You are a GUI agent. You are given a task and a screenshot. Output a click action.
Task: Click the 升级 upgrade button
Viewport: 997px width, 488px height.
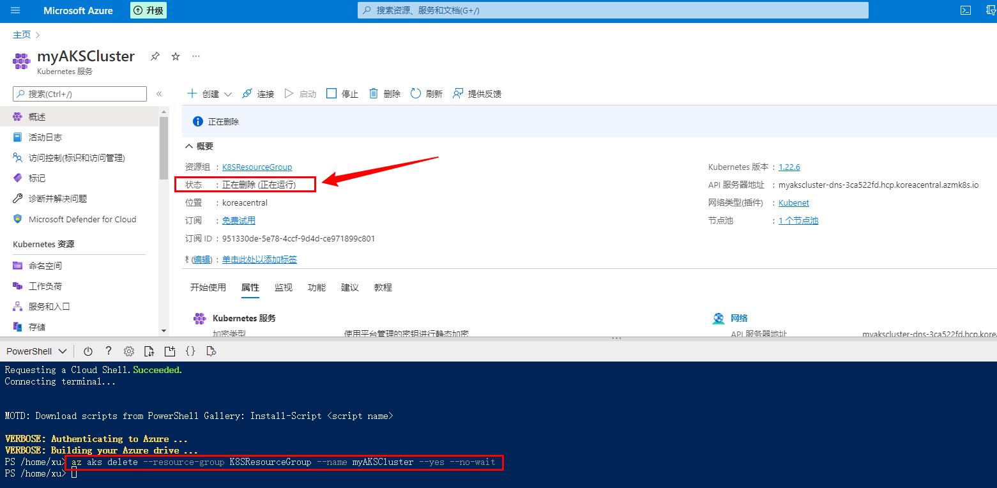click(x=148, y=10)
